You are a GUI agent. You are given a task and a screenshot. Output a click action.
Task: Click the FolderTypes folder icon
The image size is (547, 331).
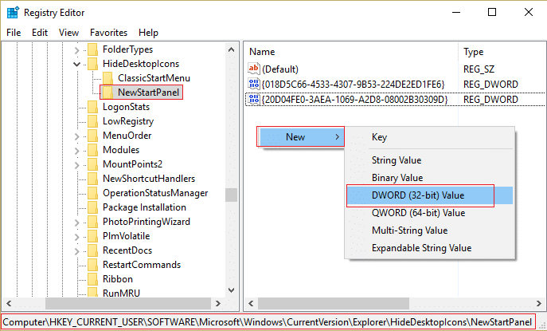point(93,49)
